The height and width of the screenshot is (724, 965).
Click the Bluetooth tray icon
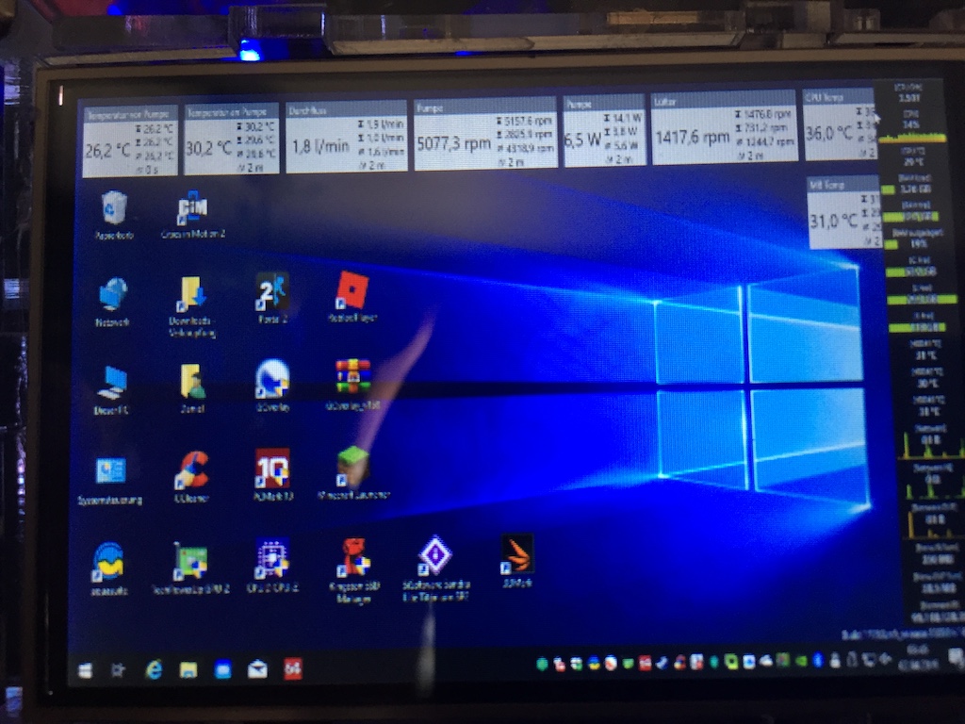[818, 661]
